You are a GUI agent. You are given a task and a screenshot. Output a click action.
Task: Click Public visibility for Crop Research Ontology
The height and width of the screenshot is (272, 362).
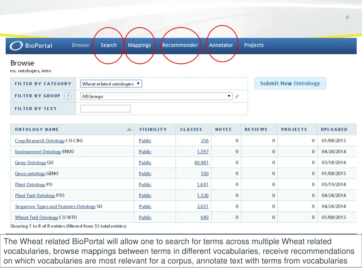tap(145, 141)
